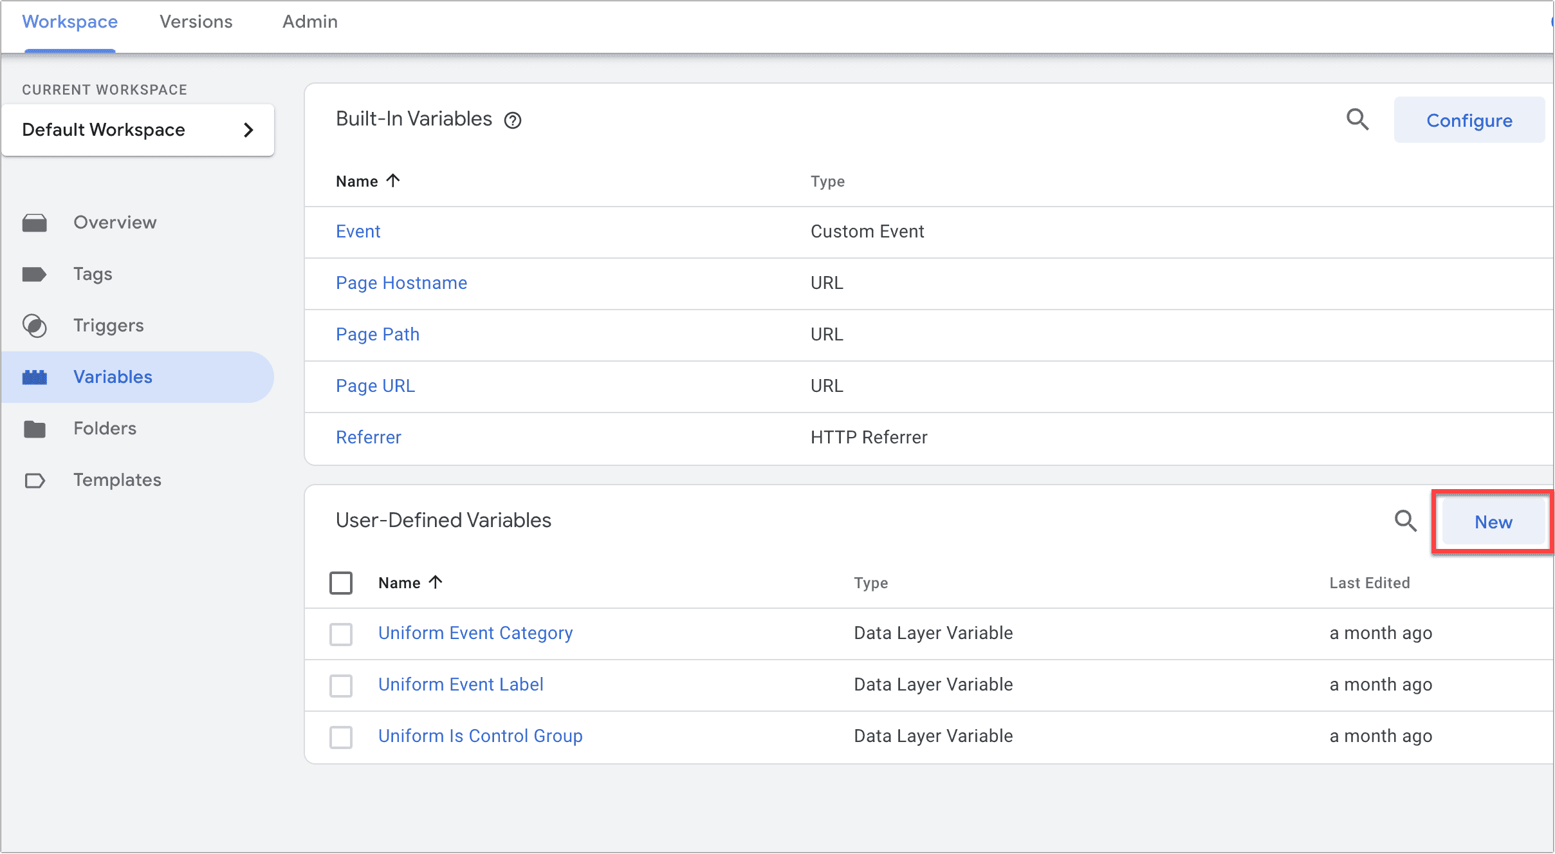Click the Last Edited column header
The height and width of the screenshot is (854, 1555).
click(1370, 583)
